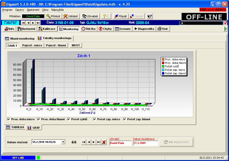Select the Pojezd - hlavní button
The image size is (229, 161).
click(x=56, y=45)
